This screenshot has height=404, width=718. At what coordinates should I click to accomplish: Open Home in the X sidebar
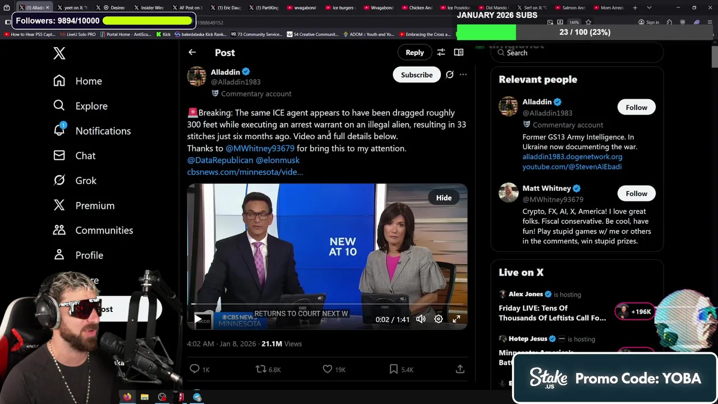click(77, 81)
